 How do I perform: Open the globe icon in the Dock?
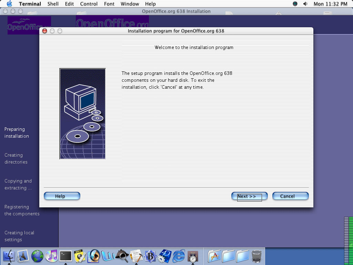click(x=37, y=256)
